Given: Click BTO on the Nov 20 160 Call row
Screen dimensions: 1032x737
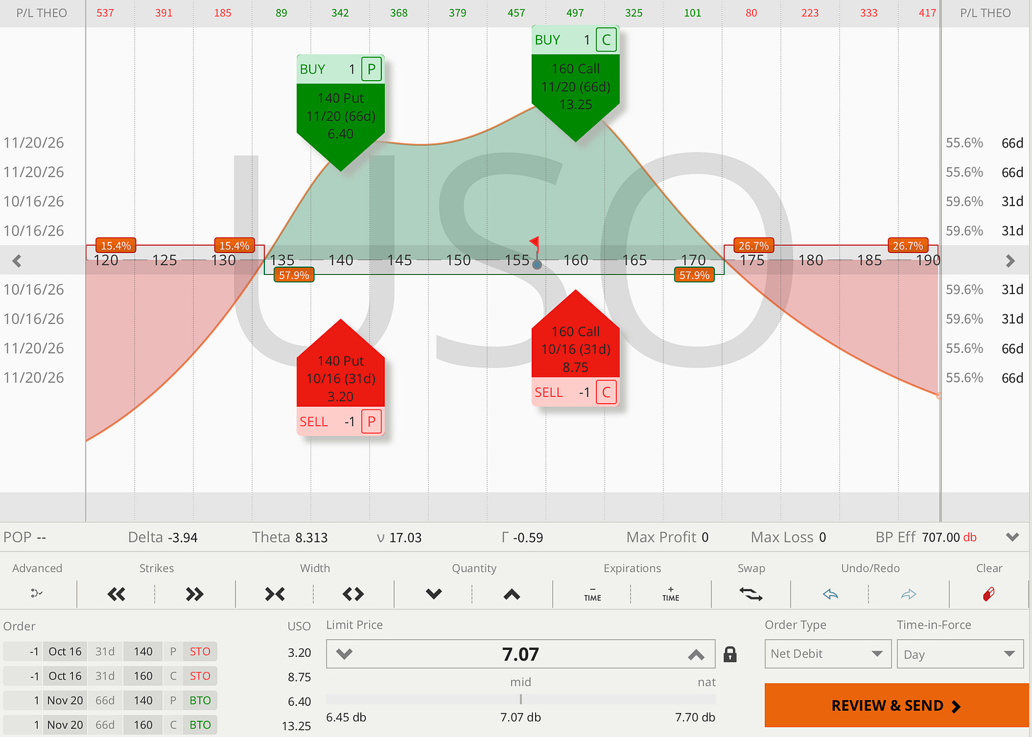Looking at the screenshot, I should (200, 725).
